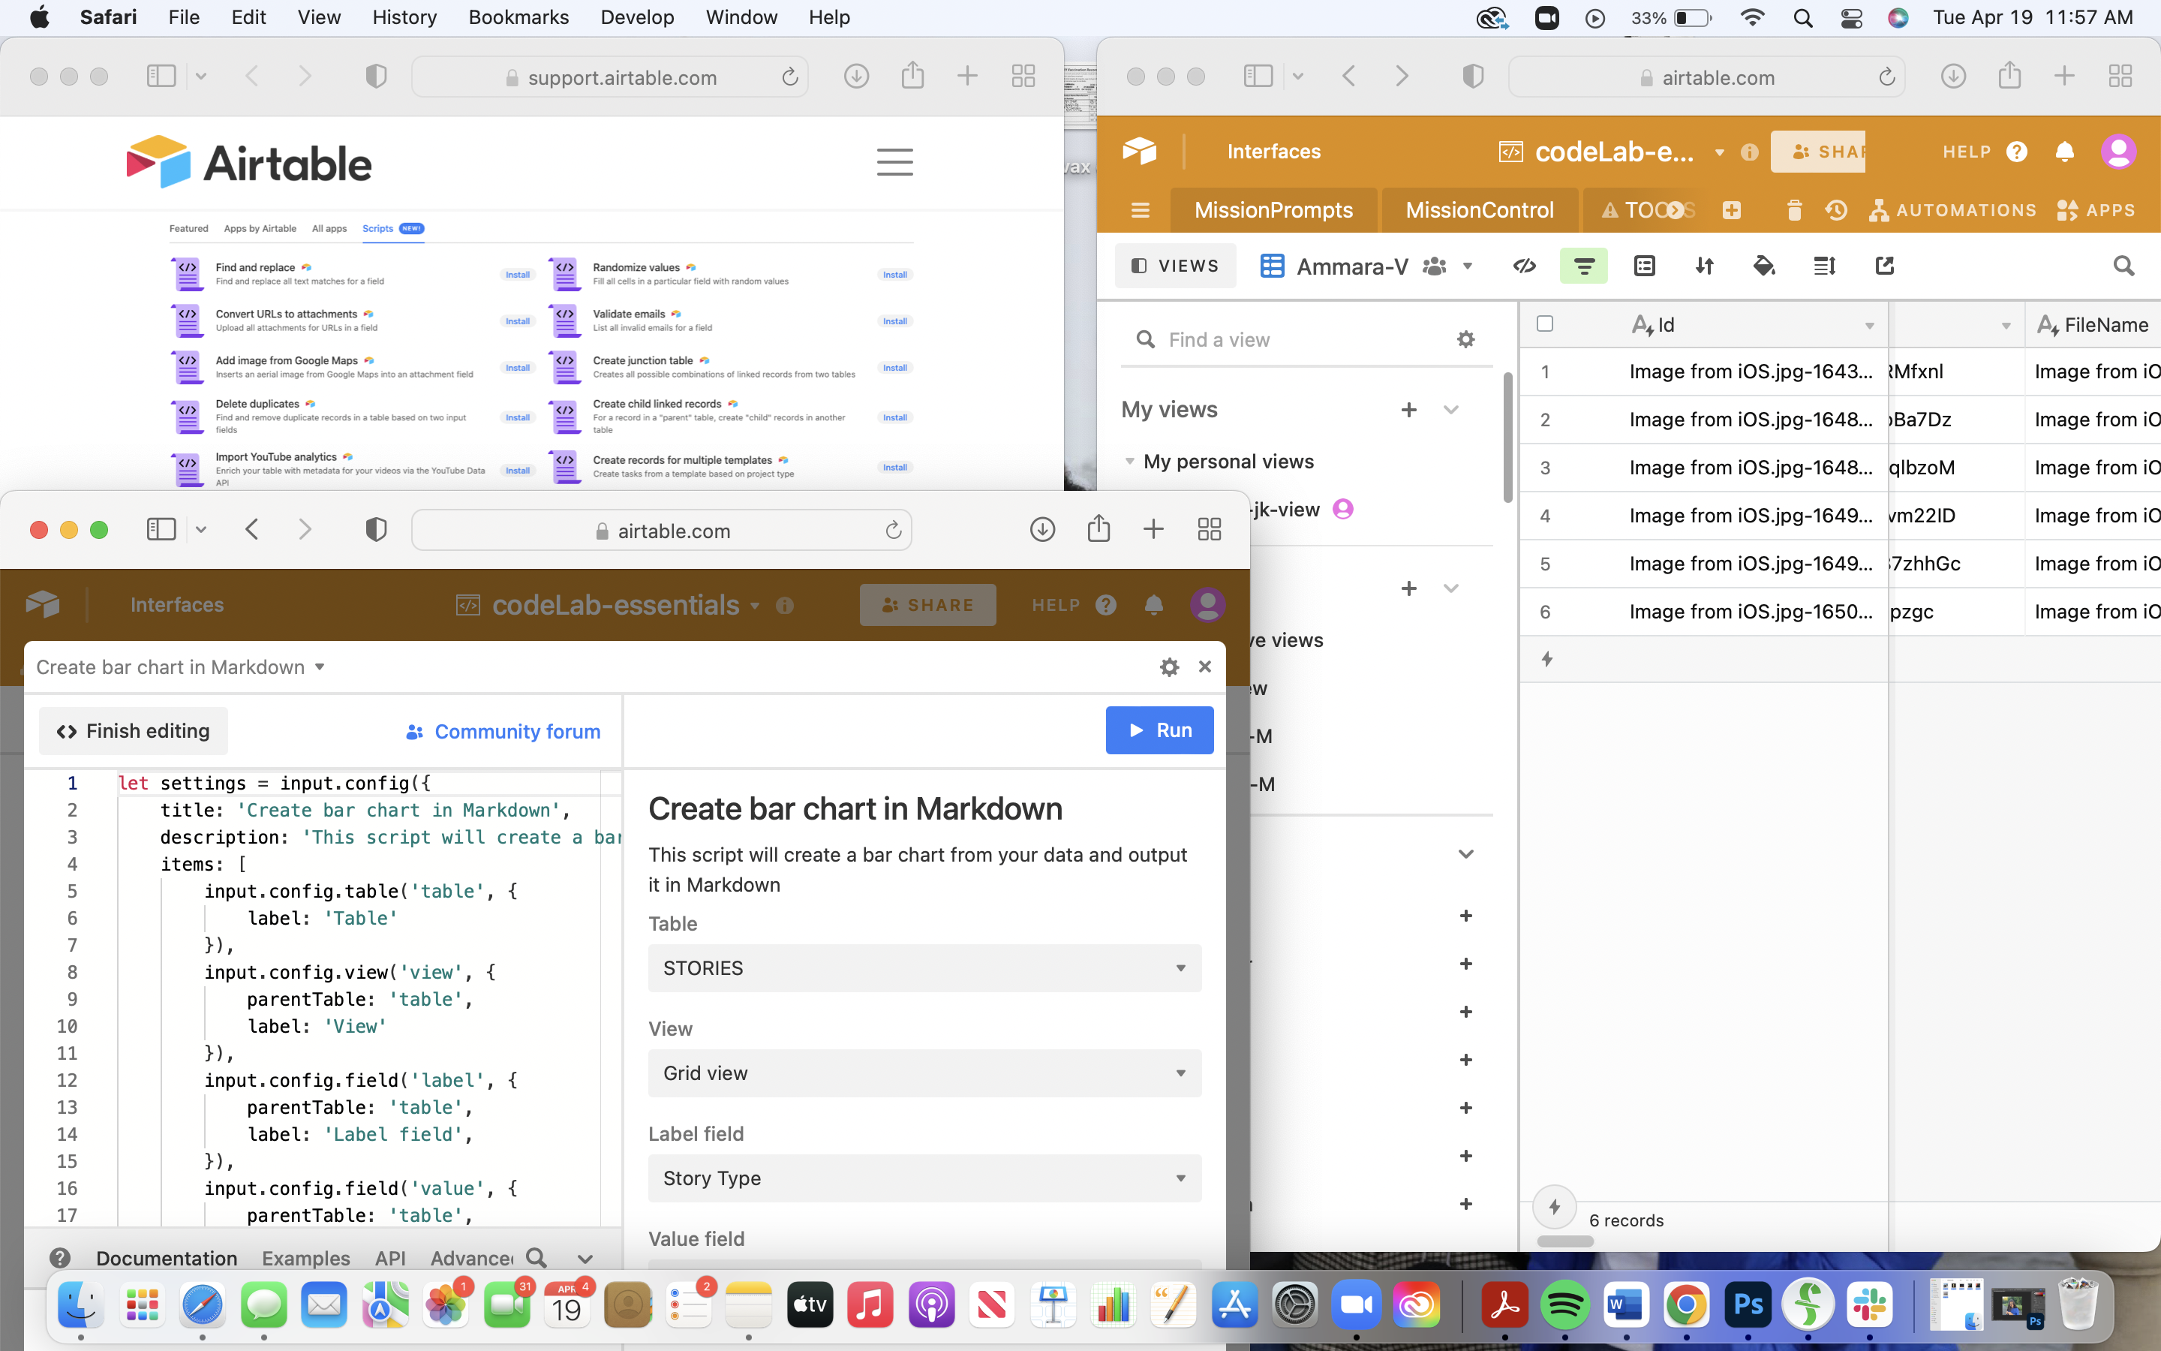Open the Table dropdown showing STORIES

coord(924,968)
